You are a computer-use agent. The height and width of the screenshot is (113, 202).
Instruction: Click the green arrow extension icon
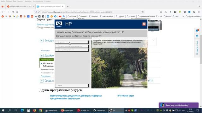pos(180,12)
